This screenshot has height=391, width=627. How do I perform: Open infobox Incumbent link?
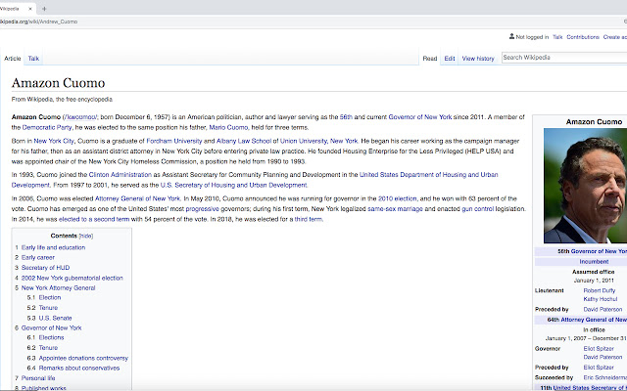click(594, 262)
